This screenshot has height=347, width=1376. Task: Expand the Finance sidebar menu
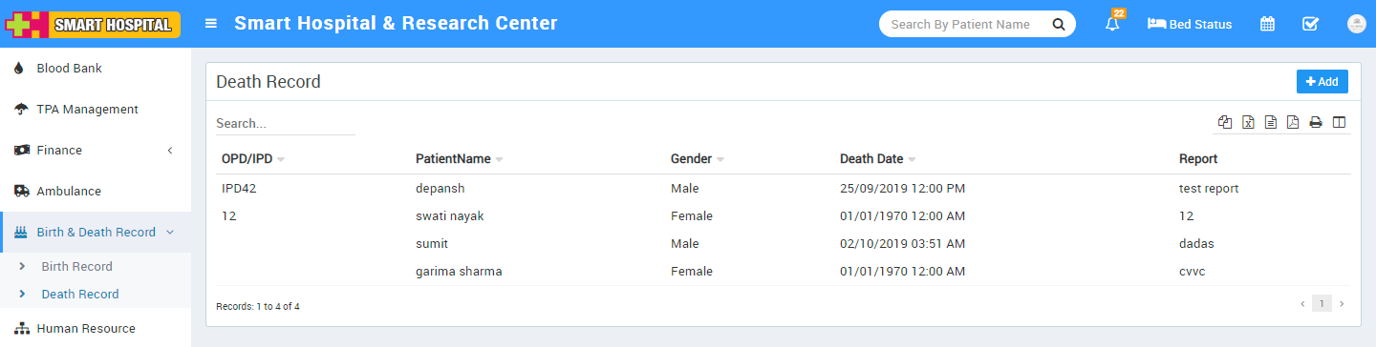[96, 151]
